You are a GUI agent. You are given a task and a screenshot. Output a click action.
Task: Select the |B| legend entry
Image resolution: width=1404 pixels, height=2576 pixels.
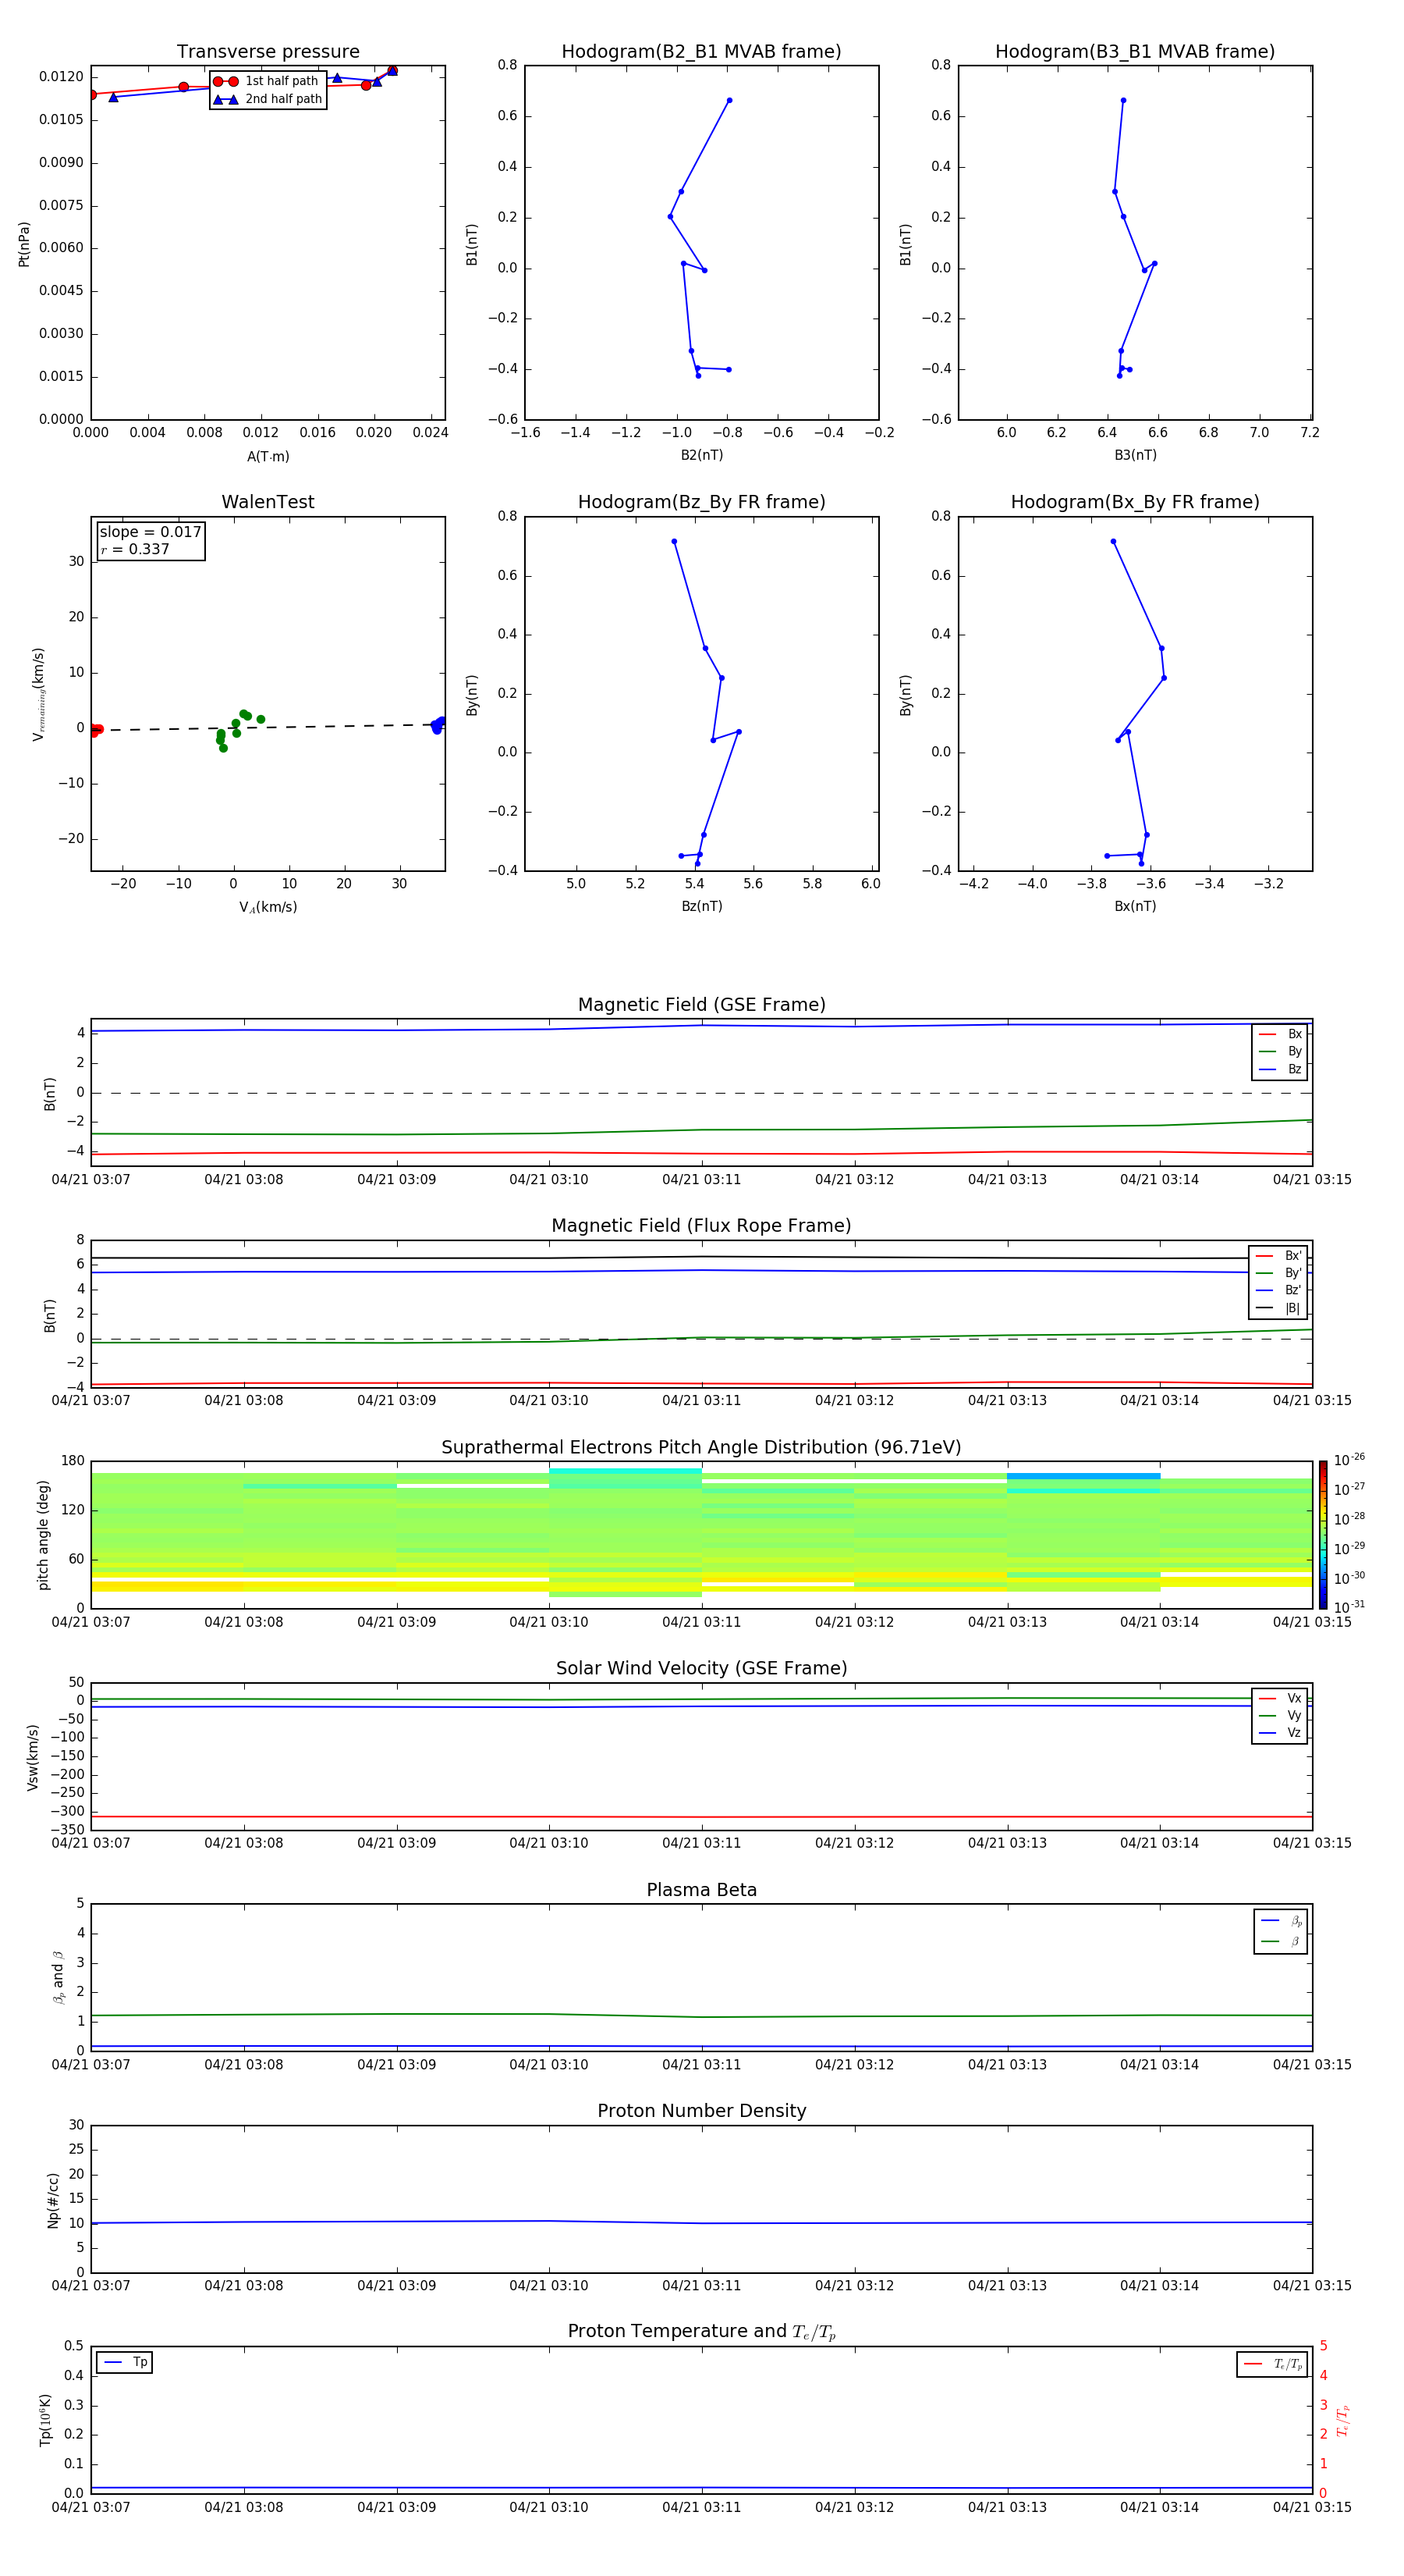tap(1279, 1308)
